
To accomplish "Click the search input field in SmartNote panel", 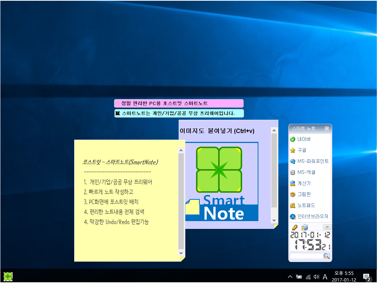I will [x=306, y=256].
